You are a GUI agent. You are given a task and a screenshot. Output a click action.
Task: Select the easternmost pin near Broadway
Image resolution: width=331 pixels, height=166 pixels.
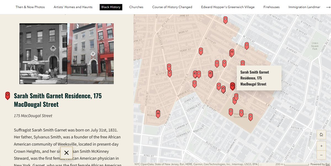click(250, 117)
